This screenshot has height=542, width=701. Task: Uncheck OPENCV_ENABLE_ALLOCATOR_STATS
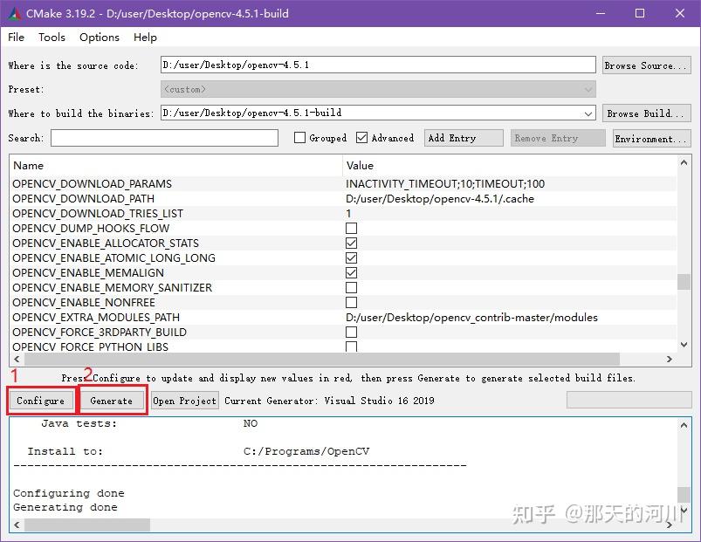352,243
